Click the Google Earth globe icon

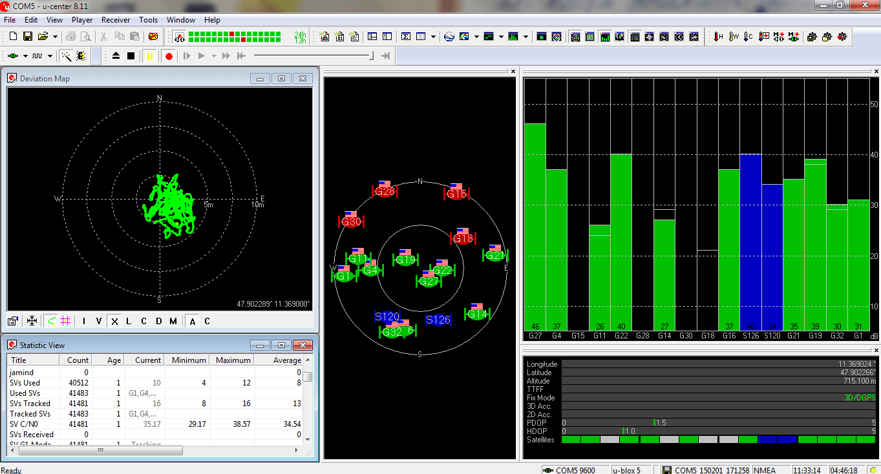pos(449,37)
